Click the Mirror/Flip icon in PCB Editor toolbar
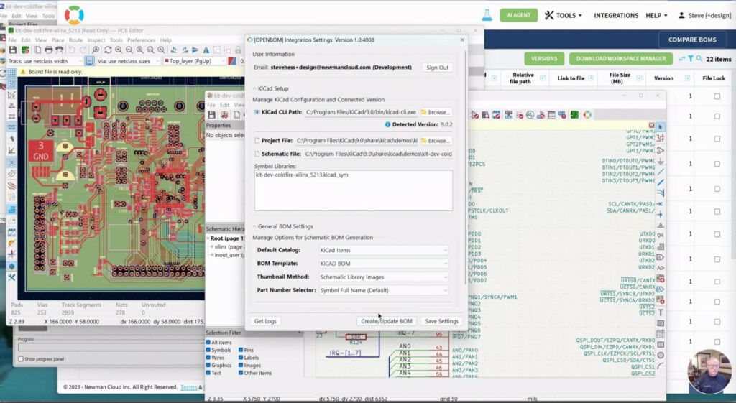 pos(206,50)
